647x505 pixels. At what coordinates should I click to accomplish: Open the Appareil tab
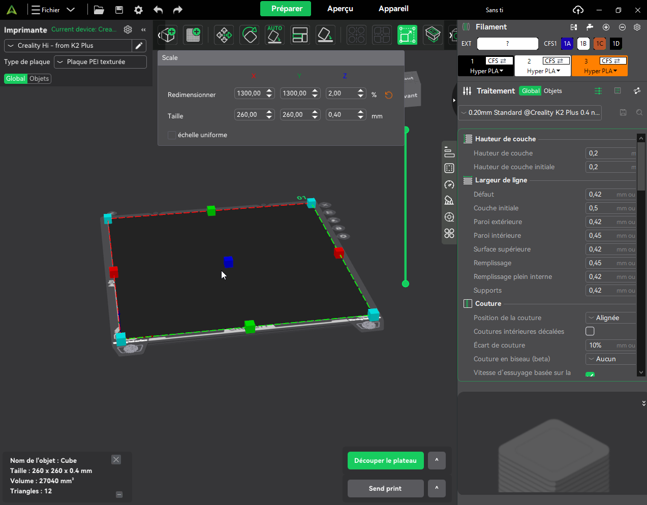(393, 9)
